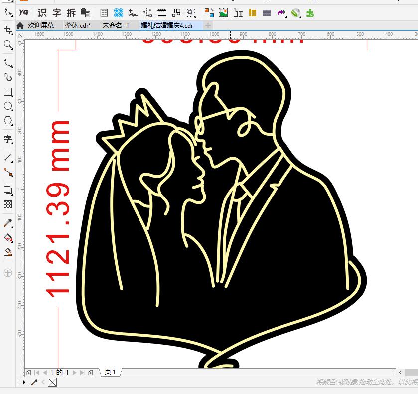
Task: Click the YG plugin toolbar icon
Action: coord(23,13)
